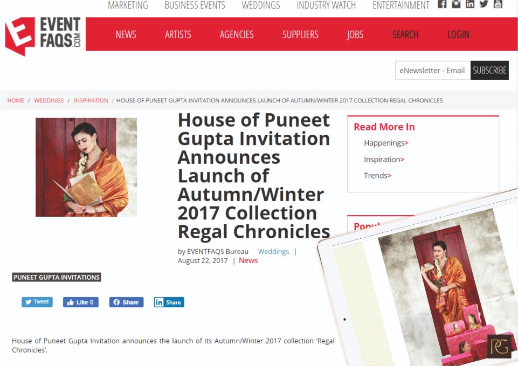
Task: Open the article's saree model thumbnail
Action: point(86,167)
